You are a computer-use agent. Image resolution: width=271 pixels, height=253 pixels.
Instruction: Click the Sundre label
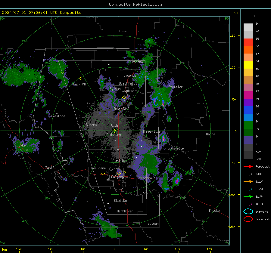[x=91, y=125]
